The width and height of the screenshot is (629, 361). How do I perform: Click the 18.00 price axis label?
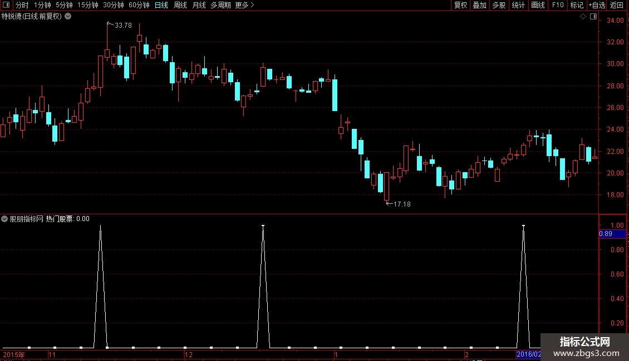[615, 195]
